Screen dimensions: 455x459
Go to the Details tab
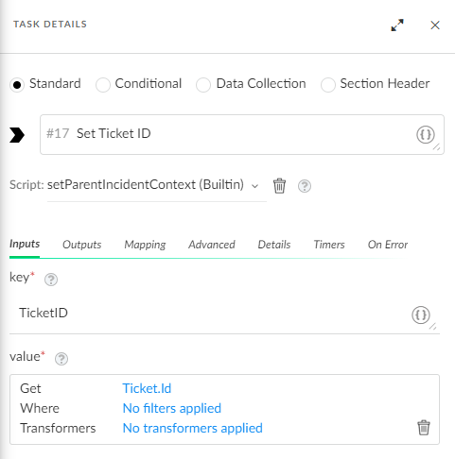tap(274, 245)
